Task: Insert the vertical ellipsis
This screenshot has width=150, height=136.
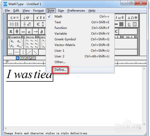Action: pyautogui.click(x=23, y=52)
